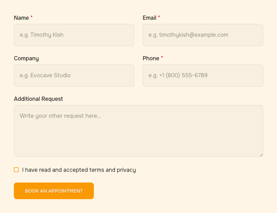The image size is (277, 213).
Task: Click the terms and privacy text
Action: (x=79, y=170)
